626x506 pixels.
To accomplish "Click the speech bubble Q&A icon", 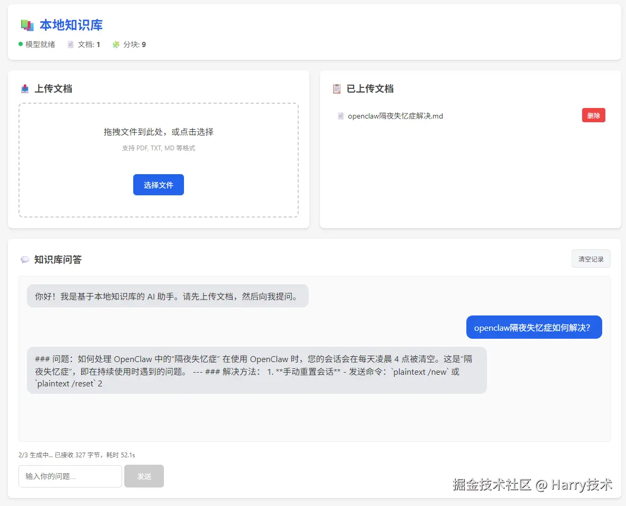I will coord(25,259).
